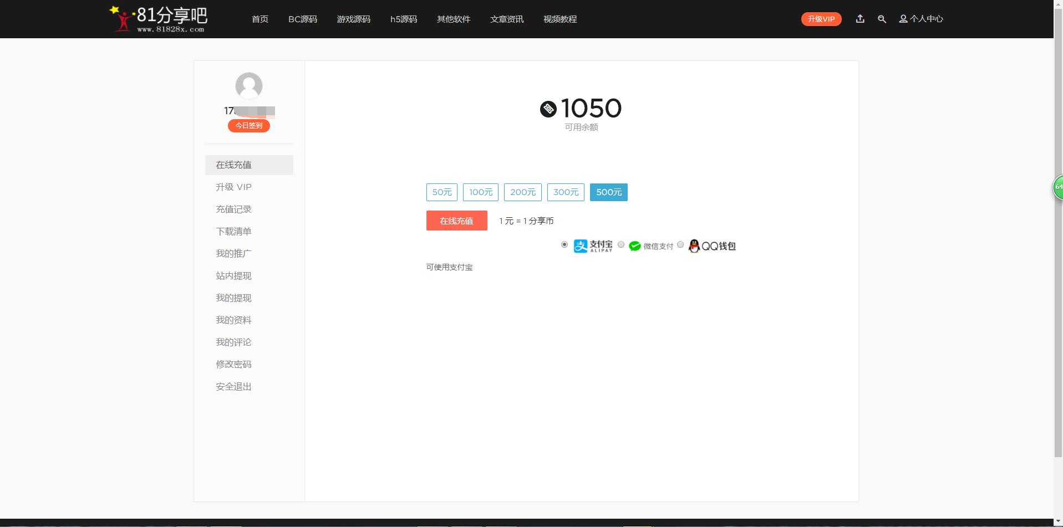Click the 升级VIP orange button

coord(821,19)
